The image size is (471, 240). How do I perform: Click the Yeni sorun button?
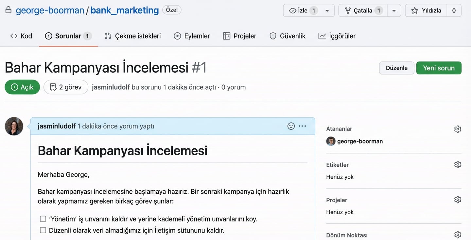pyautogui.click(x=439, y=68)
